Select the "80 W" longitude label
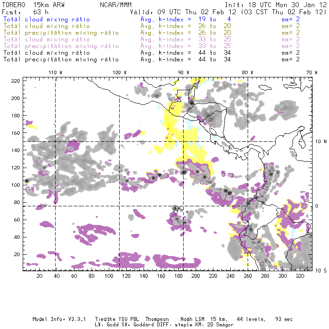This screenshot has width=329, height=329. coord(247,72)
